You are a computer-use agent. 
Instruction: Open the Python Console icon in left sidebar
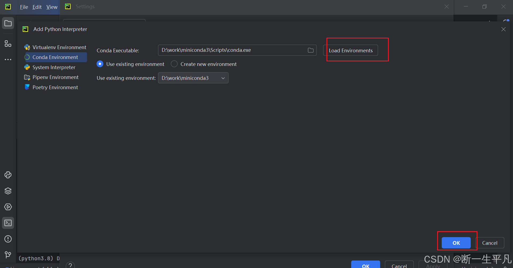[x=8, y=175]
